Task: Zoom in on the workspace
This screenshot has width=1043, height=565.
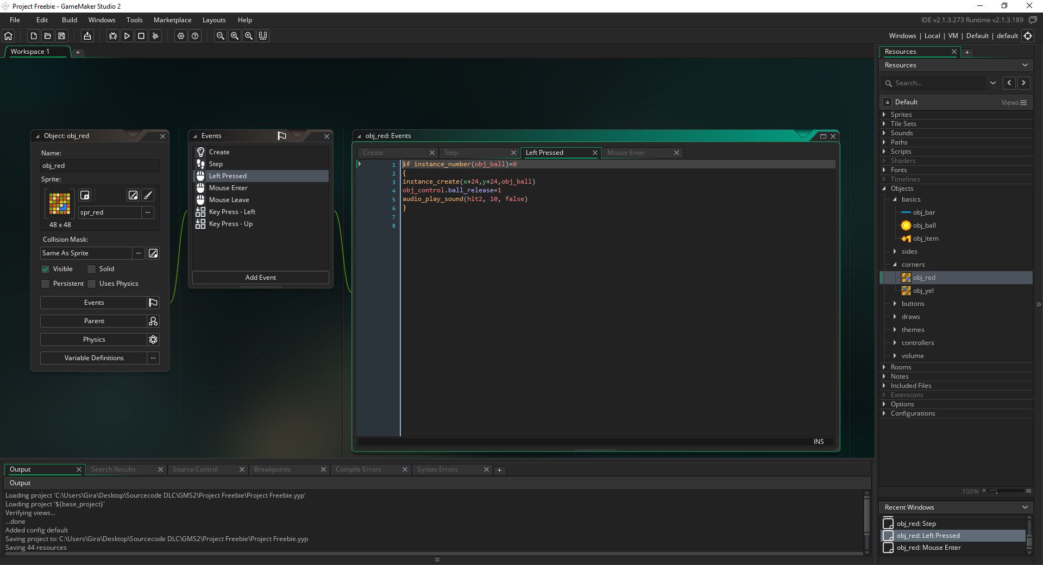Action: coord(248,36)
